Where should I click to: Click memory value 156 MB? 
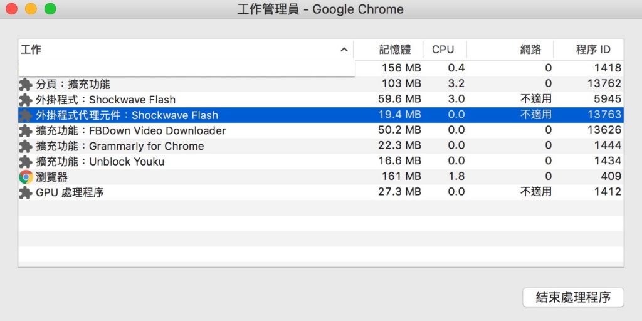click(x=401, y=68)
